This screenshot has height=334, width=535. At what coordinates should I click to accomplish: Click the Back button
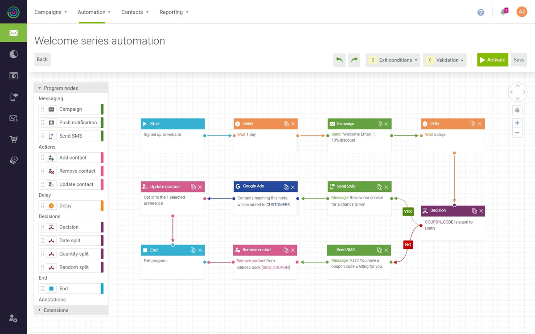point(42,60)
